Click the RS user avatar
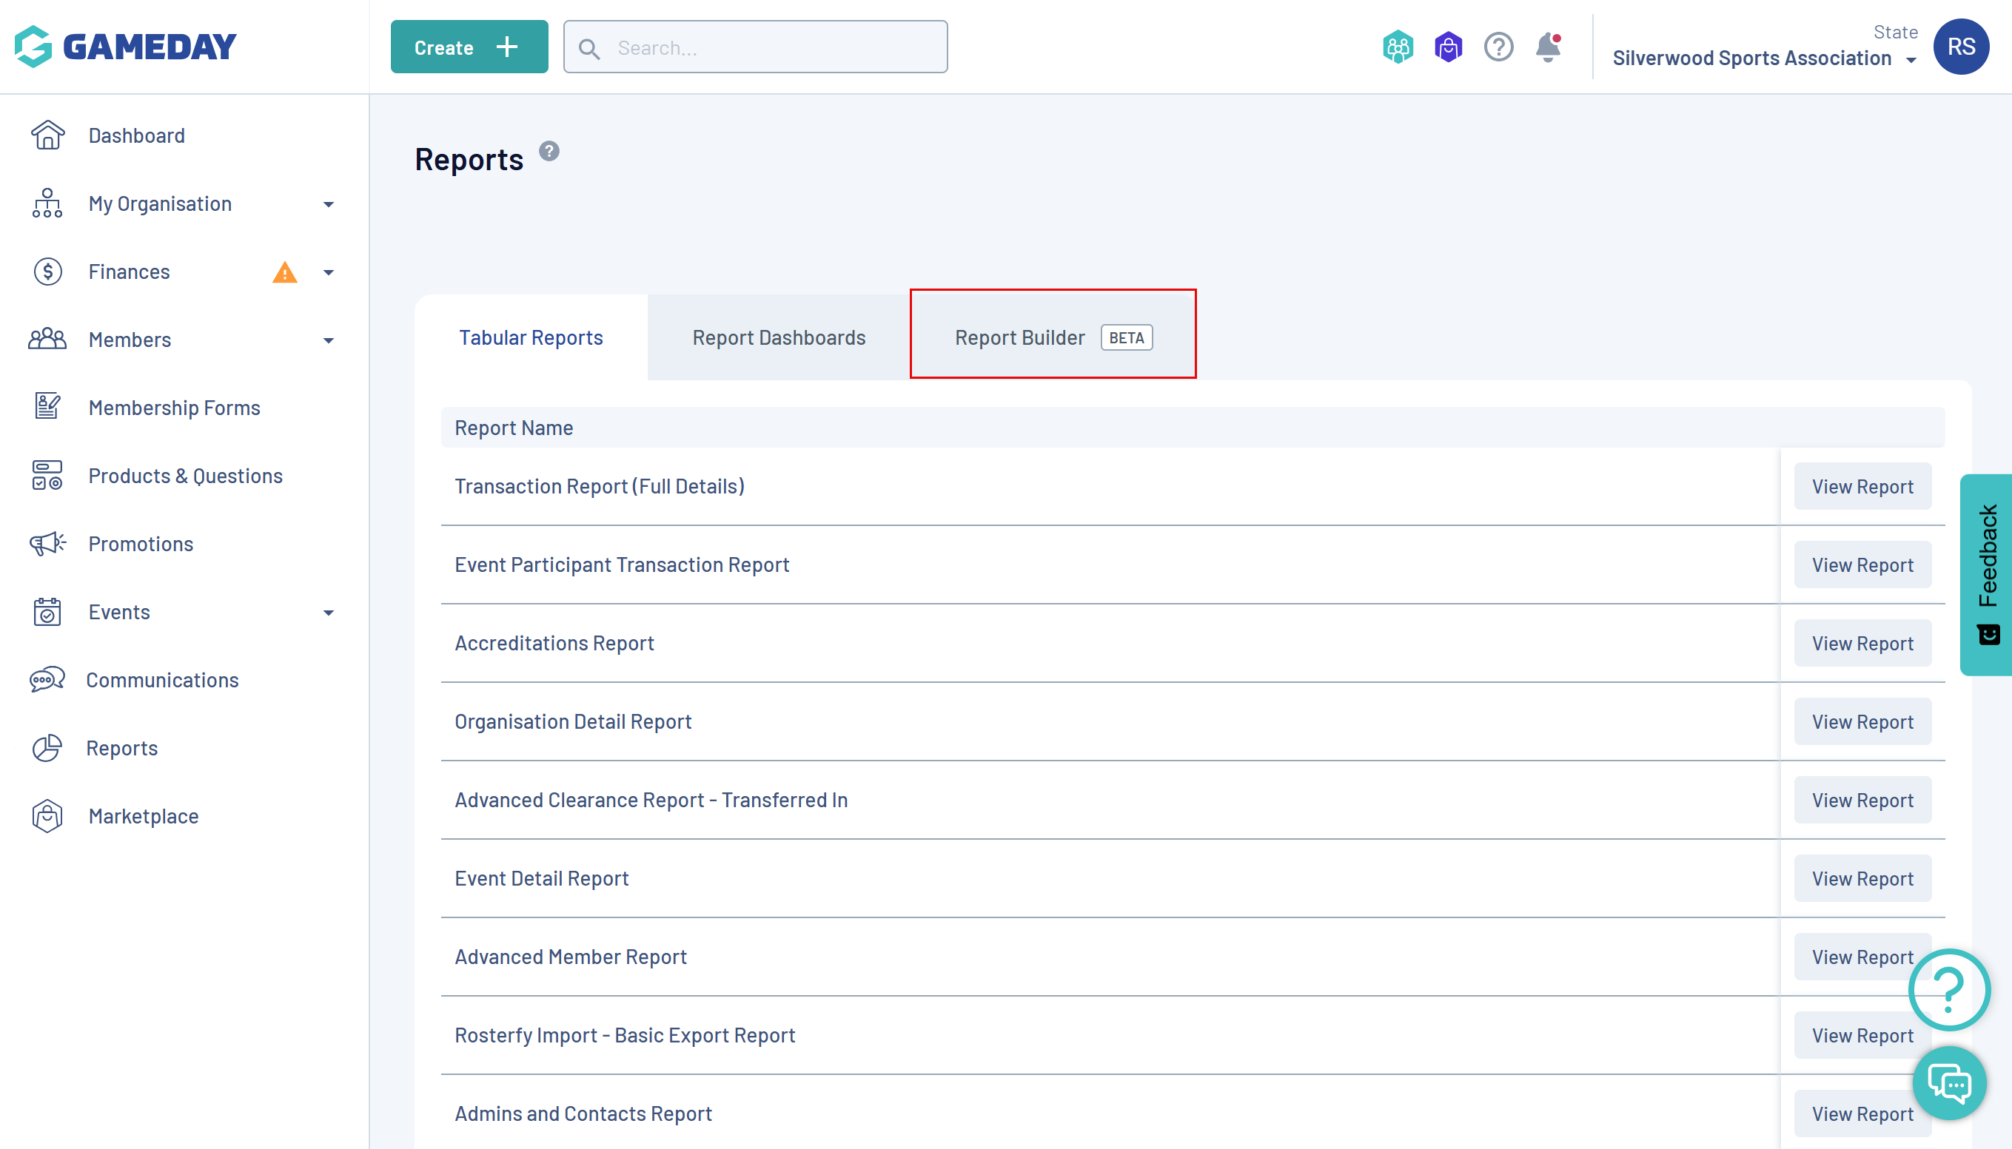 pyautogui.click(x=1960, y=47)
